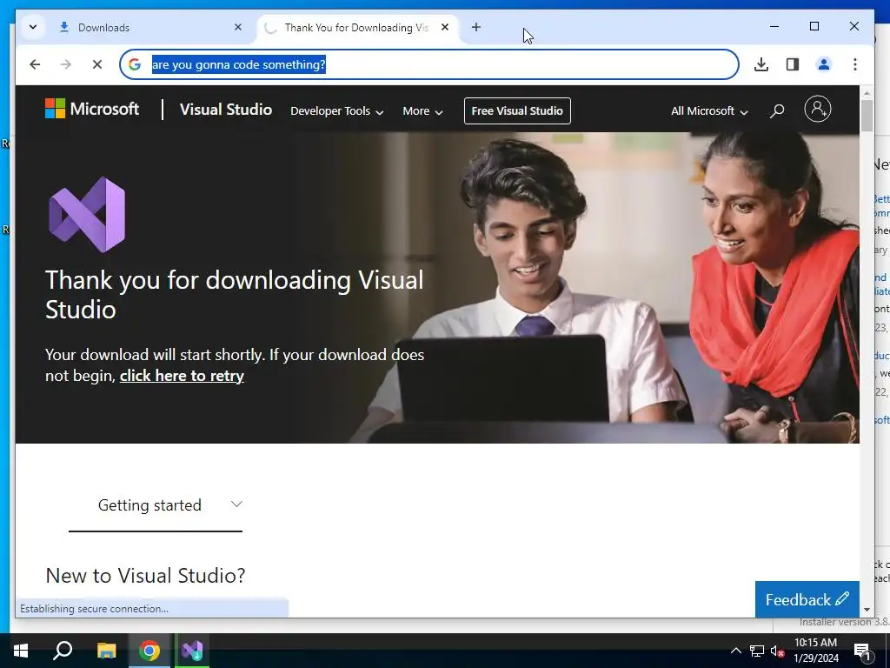
Task: Click the Free Visual Studio button
Action: pos(517,110)
